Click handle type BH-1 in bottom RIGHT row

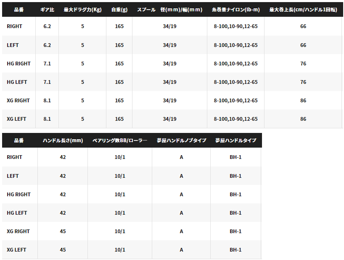236,157
